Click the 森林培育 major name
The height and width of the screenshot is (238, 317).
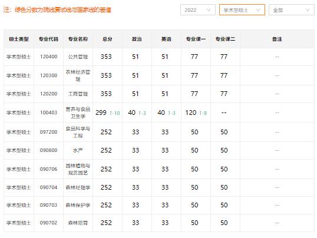pyautogui.click(x=78, y=223)
